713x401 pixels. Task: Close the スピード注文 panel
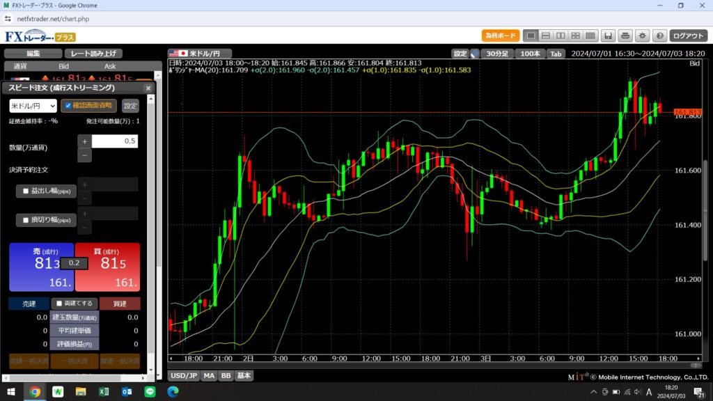[x=148, y=88]
